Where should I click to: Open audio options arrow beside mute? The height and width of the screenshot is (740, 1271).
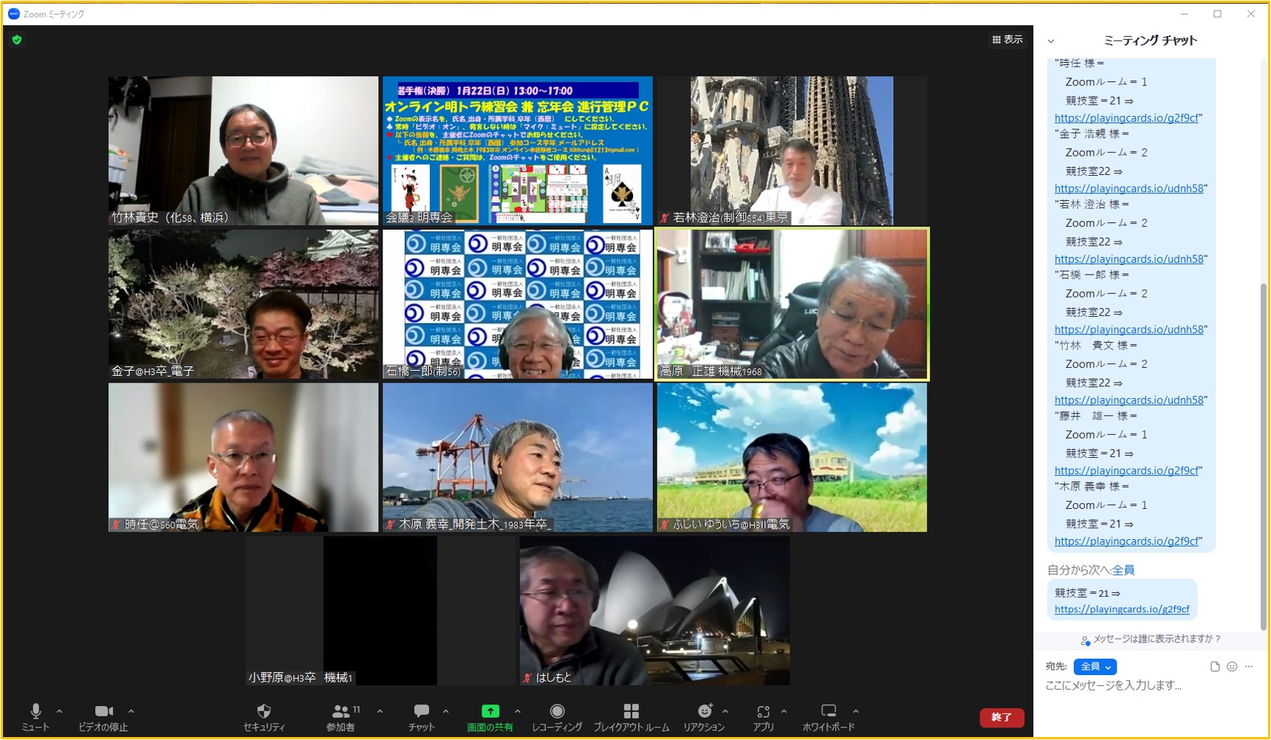coord(59,711)
